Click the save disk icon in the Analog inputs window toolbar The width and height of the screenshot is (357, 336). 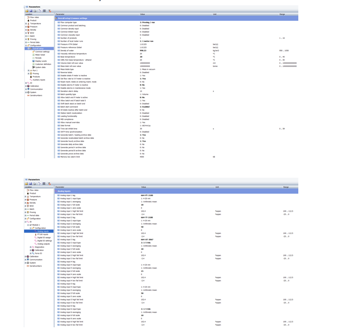pyautogui.click(x=30, y=184)
